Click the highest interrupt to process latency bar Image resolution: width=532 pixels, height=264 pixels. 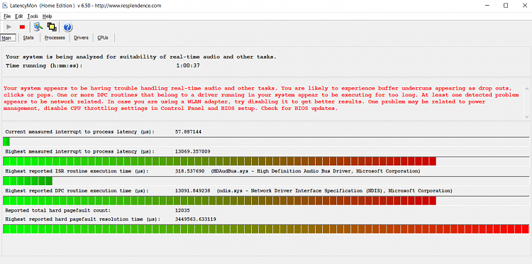pos(266,161)
